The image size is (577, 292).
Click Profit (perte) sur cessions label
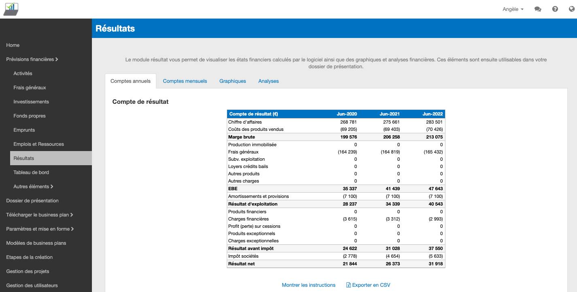254,226
